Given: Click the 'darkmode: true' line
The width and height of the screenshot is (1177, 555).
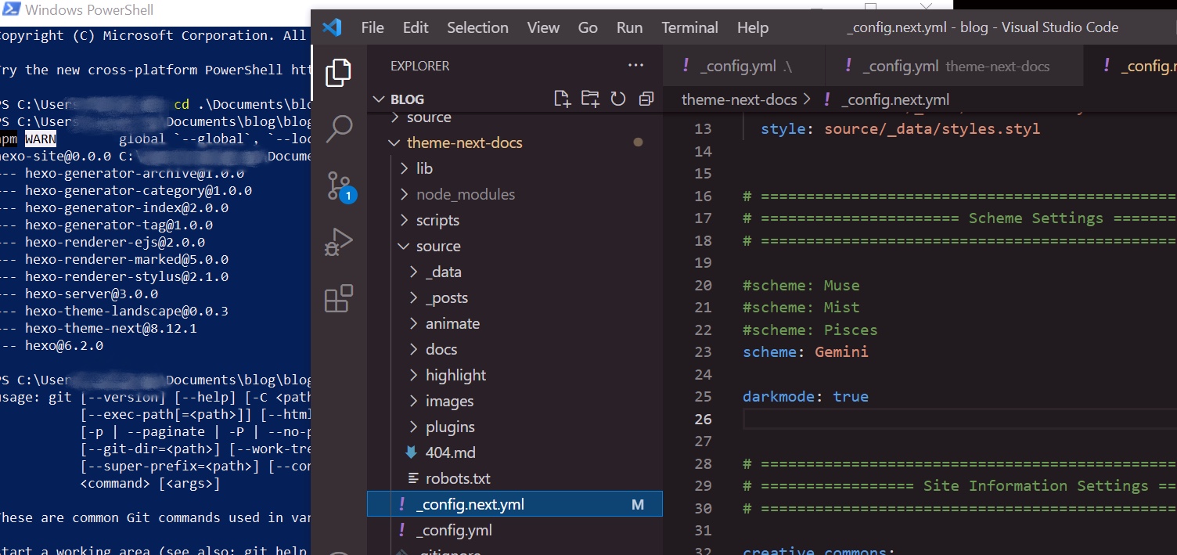Looking at the screenshot, I should [805, 397].
